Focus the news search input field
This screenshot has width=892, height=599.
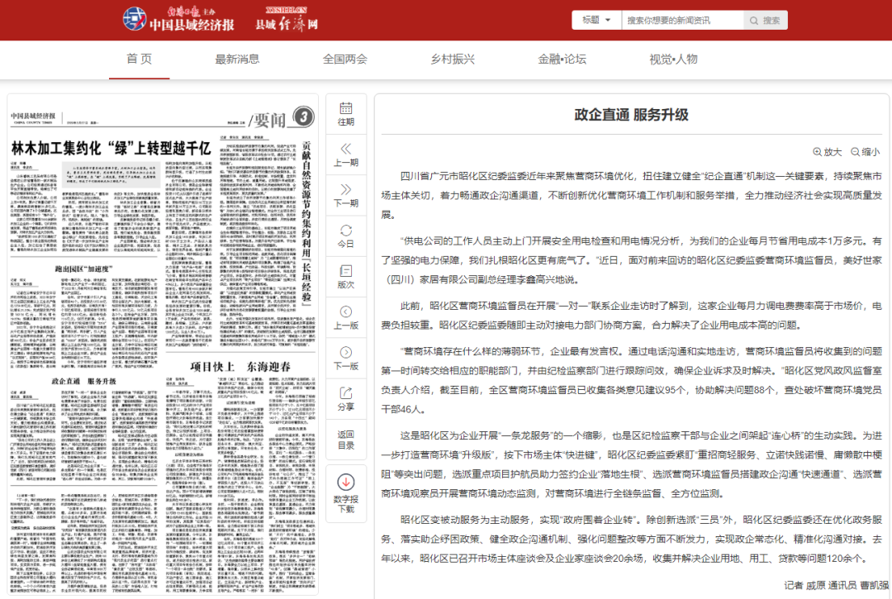(x=683, y=20)
